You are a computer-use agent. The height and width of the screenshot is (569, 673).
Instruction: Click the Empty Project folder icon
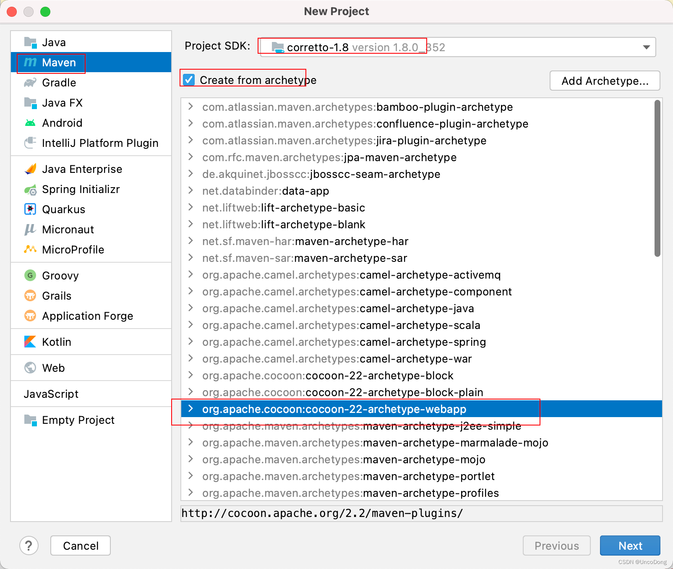tap(30, 420)
